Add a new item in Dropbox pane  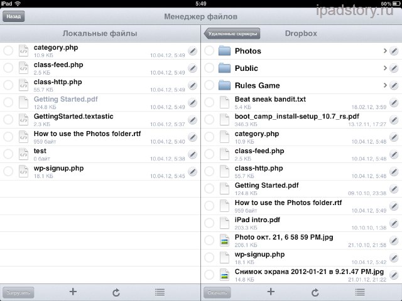pos(271,292)
